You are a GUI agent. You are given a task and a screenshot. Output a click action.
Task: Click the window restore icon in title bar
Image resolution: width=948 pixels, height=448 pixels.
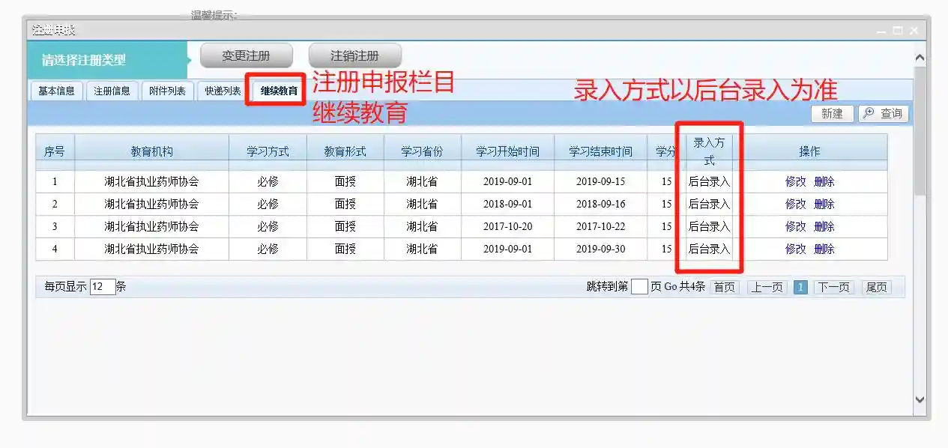(x=898, y=31)
